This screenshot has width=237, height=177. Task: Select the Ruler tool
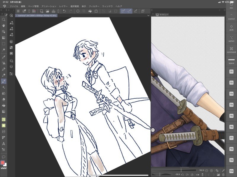point(4,138)
